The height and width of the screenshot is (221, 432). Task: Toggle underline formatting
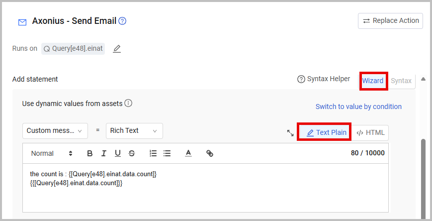click(x=118, y=153)
